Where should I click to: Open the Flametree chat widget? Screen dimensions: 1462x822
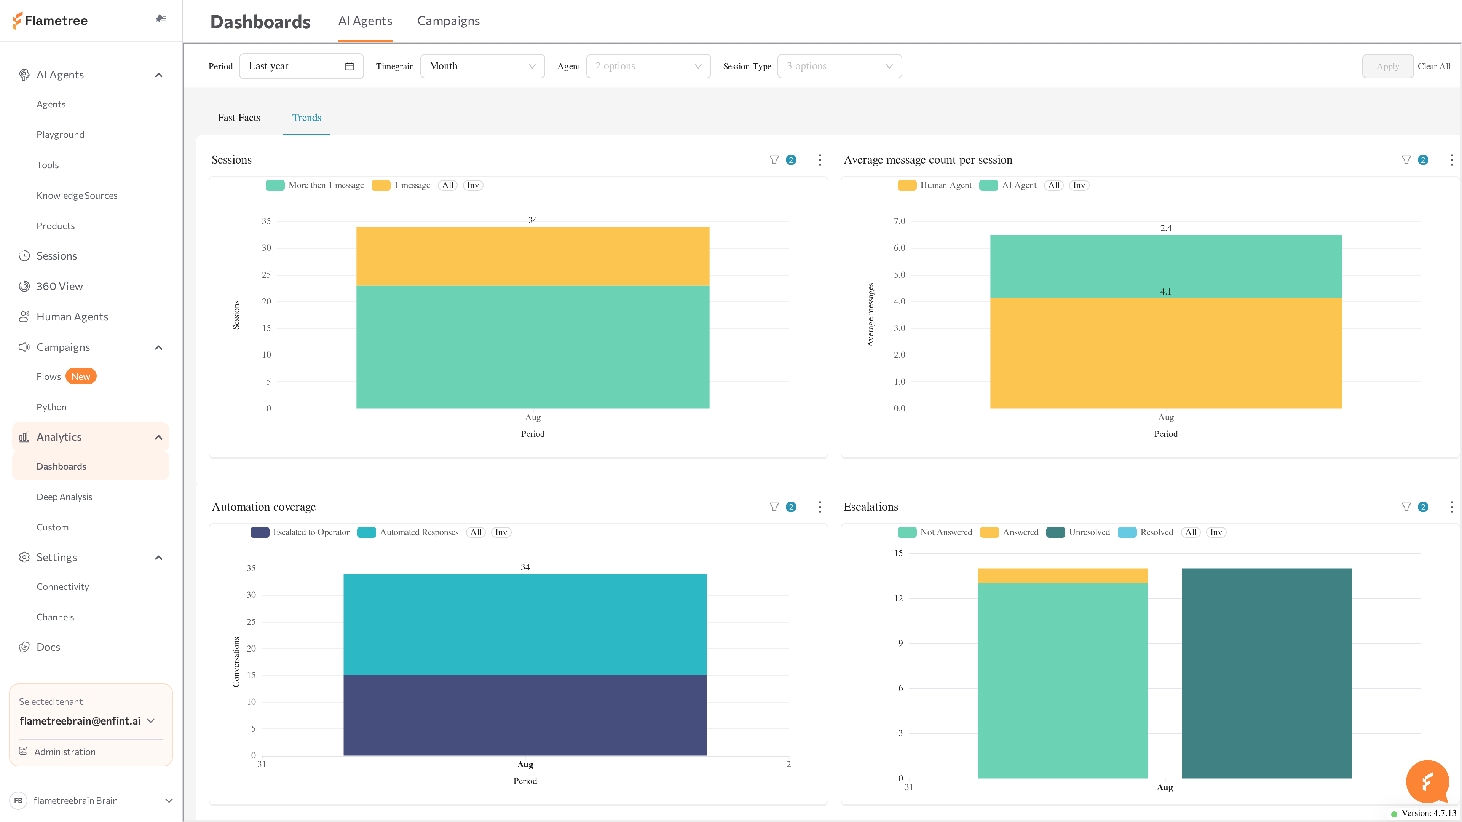[1427, 782]
